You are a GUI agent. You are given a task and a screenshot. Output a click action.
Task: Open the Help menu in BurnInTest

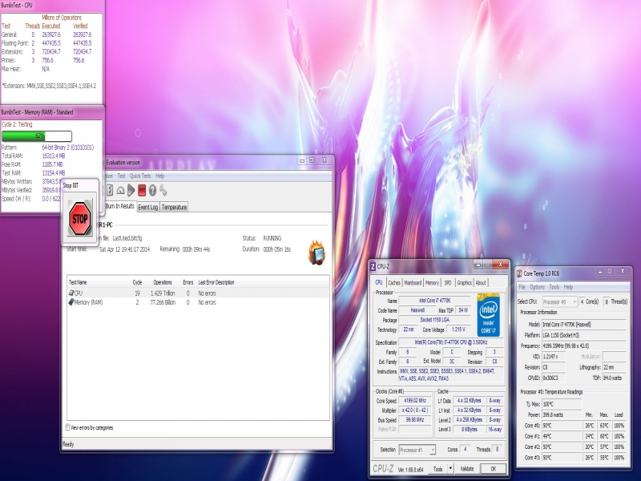159,176
